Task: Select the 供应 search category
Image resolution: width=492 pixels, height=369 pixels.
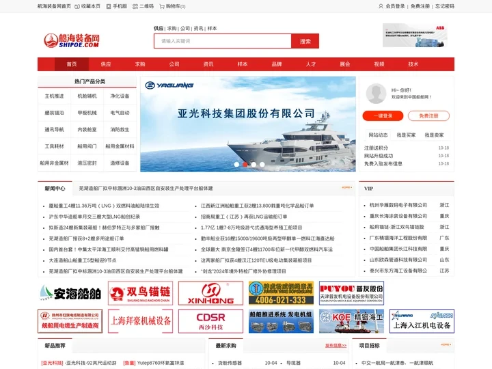Action: [159, 28]
